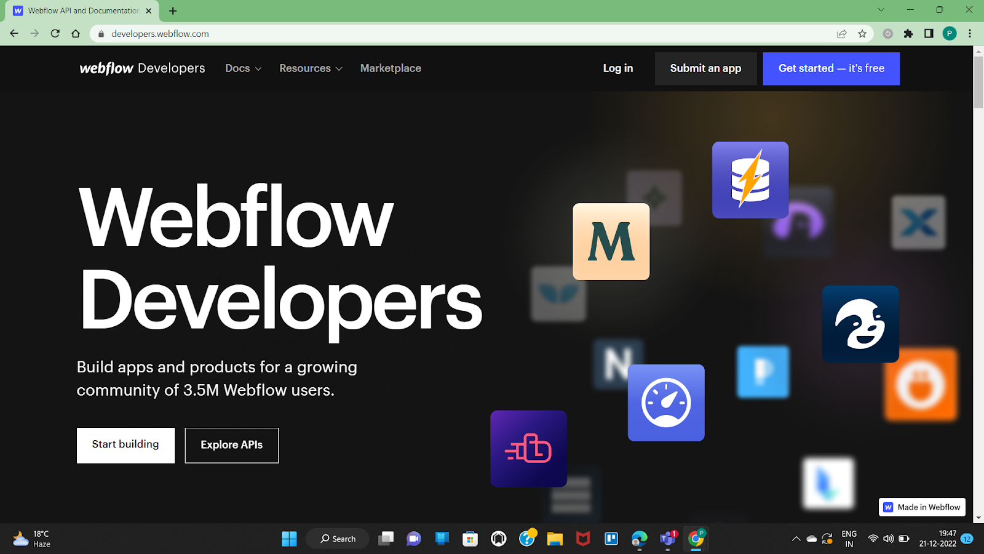This screenshot has height=554, width=984.
Task: Open McAfee from the taskbar
Action: 583,539
